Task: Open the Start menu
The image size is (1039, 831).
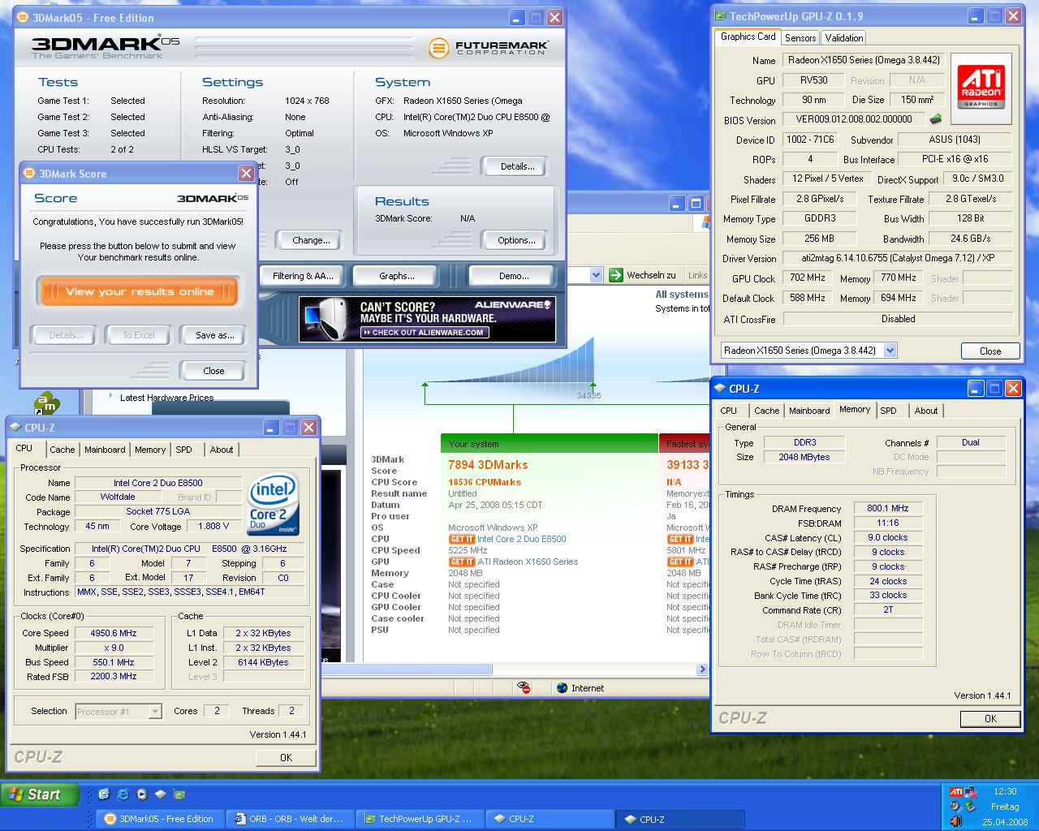Action: [39, 794]
